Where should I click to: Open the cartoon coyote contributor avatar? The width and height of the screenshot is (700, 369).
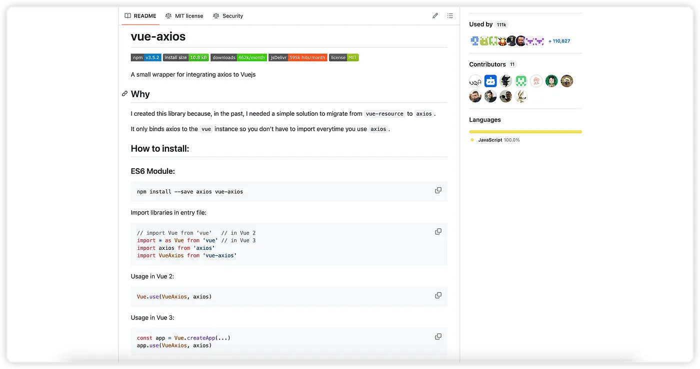coord(521,96)
